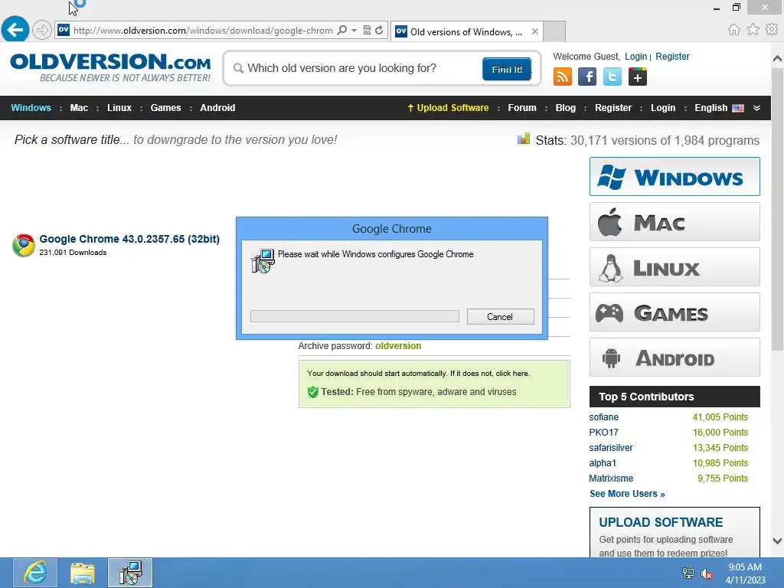Click the Login link beside Welcome Guest

tap(635, 57)
